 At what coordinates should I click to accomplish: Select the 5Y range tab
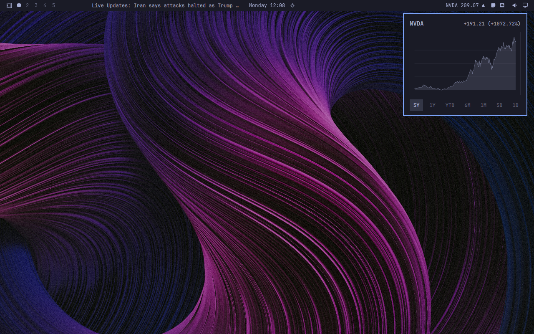(416, 105)
